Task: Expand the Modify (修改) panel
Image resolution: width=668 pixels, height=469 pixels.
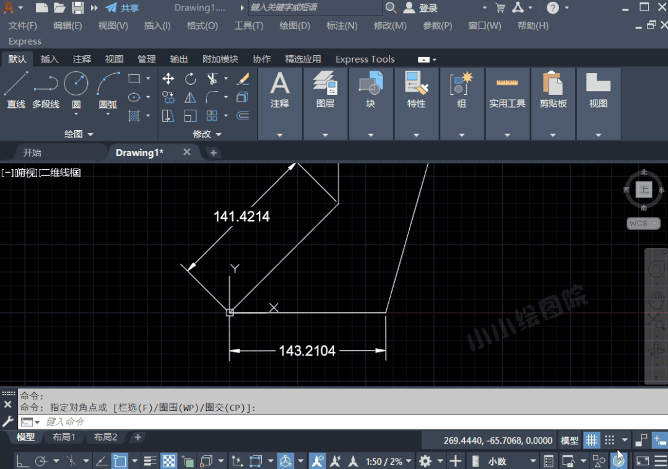Action: (x=207, y=134)
